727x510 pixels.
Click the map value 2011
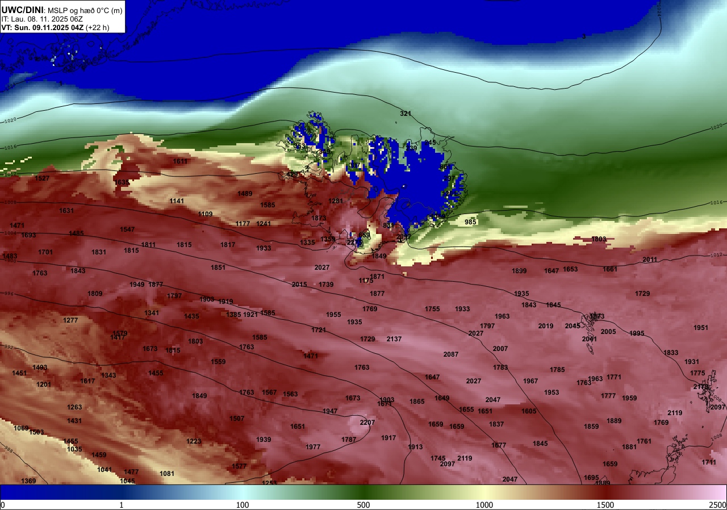tap(650, 260)
